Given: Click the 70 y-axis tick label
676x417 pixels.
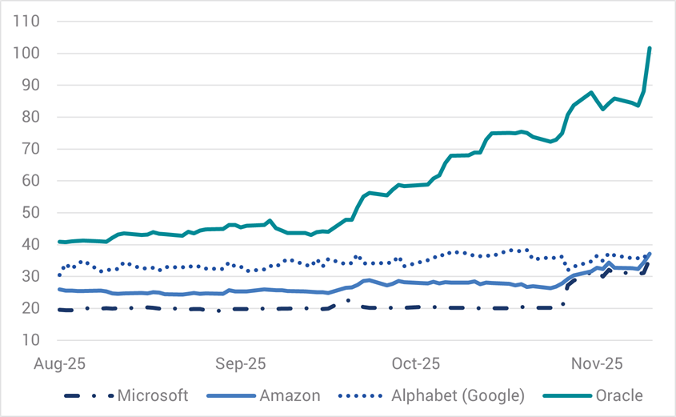Looking at the screenshot, I should tap(30, 149).
